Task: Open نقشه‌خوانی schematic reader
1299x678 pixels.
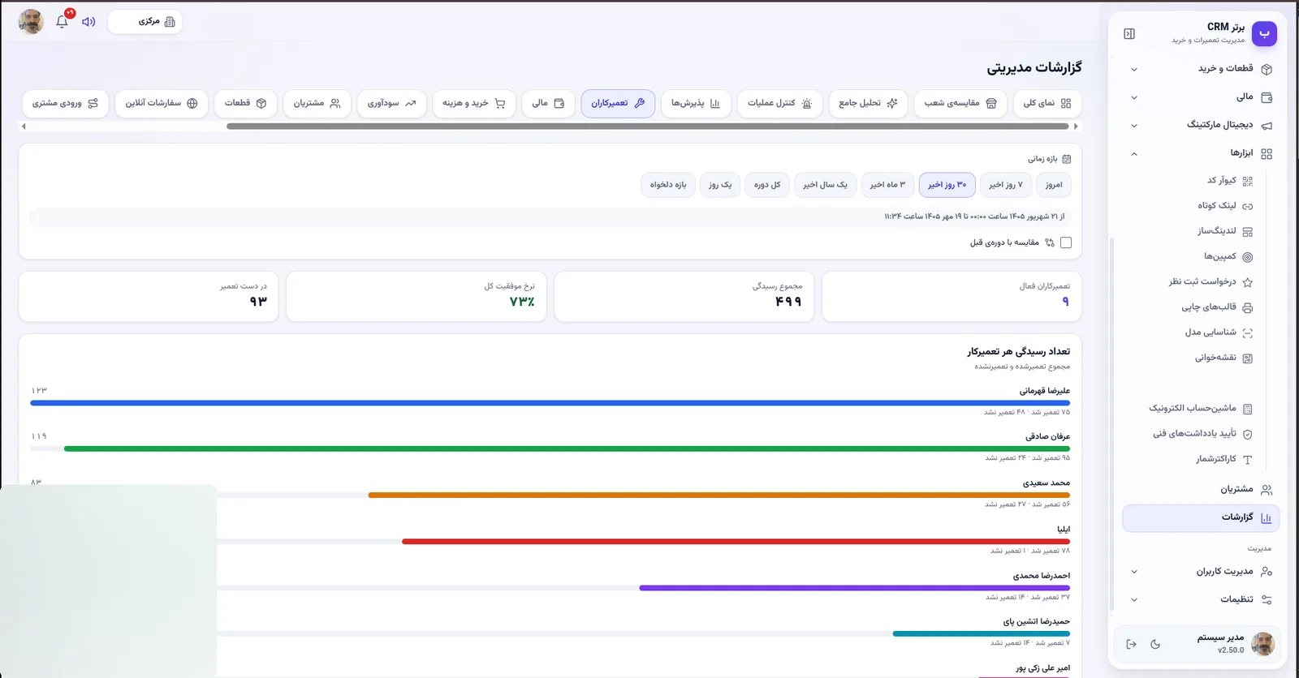Action: [x=1223, y=358]
